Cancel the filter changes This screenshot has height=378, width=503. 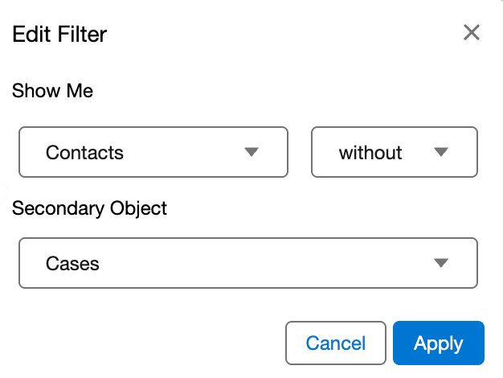pos(336,343)
